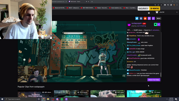
Task: Click Type here to search box
Action: tap(20, 99)
